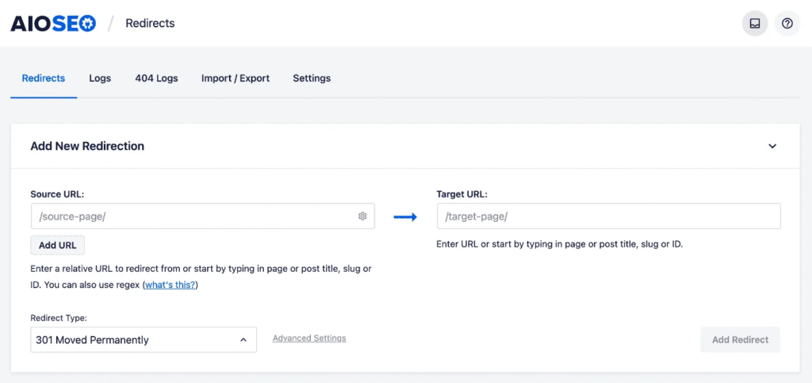Screen dimensions: 812x383
Task: Click the blue arrow between URL fields
Action: coord(405,217)
